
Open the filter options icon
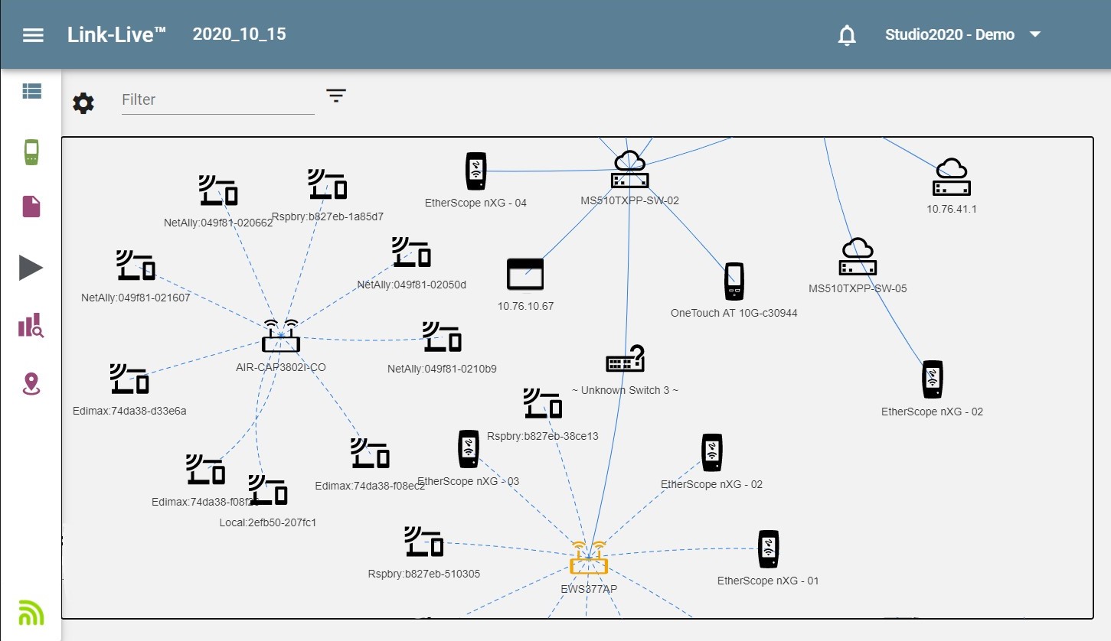[x=336, y=96]
